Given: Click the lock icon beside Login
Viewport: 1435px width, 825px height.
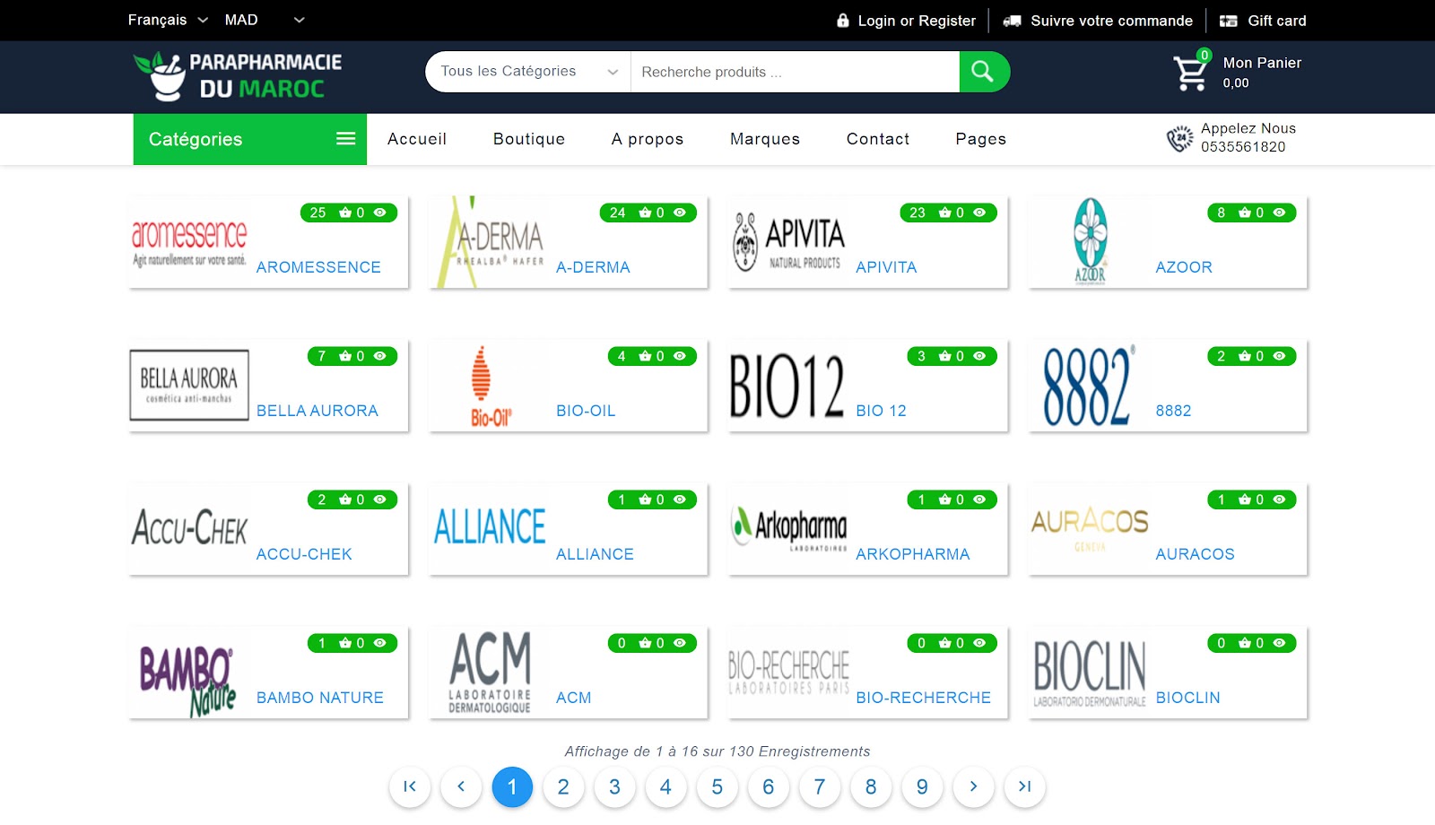Looking at the screenshot, I should coord(843,21).
